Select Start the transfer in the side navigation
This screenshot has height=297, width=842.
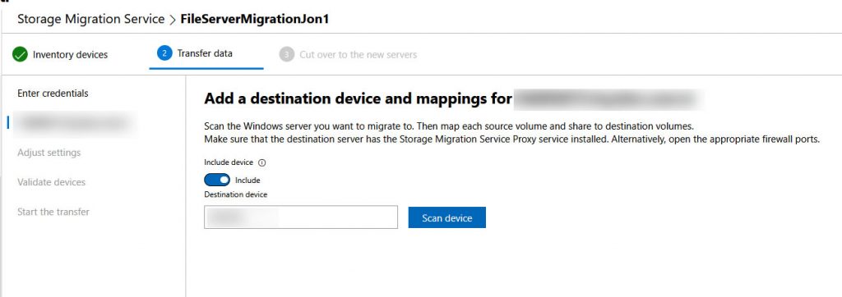tap(53, 212)
